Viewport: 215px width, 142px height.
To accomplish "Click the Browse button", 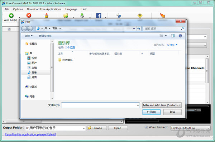I will pos(97,128).
